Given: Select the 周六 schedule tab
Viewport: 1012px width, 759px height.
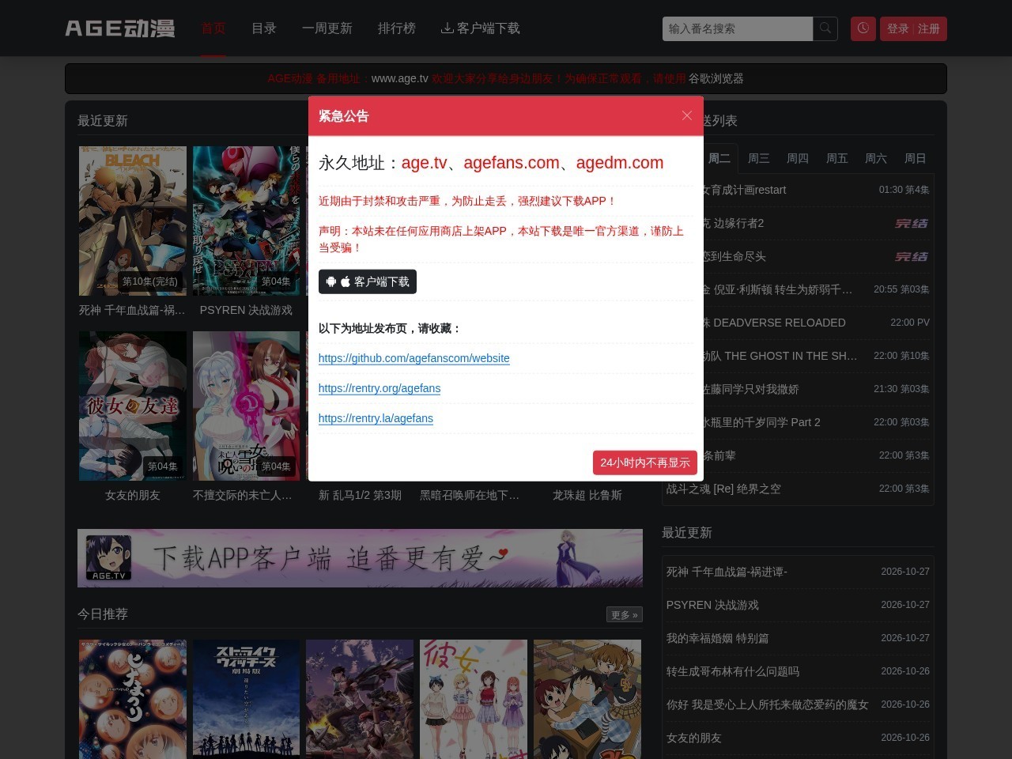Looking at the screenshot, I should tap(876, 158).
